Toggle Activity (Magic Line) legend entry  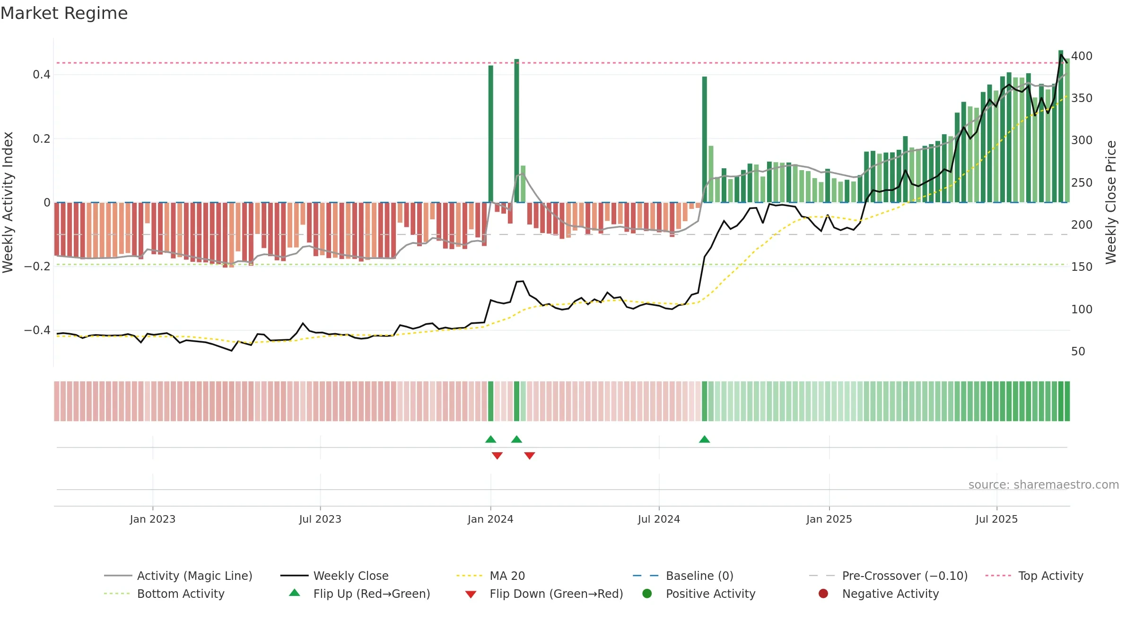tap(178, 576)
